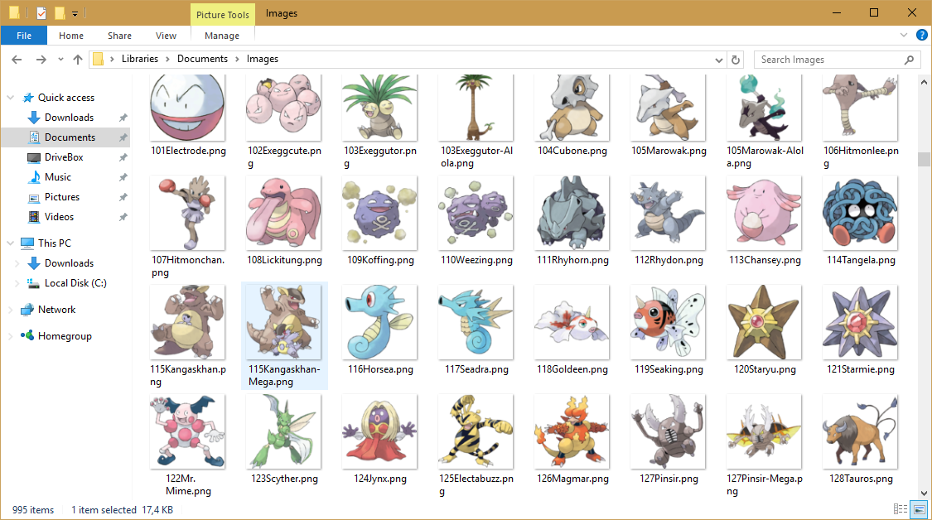932x520 pixels.
Task: Select the 109Koffing.png thumbnail
Action: coord(379,213)
